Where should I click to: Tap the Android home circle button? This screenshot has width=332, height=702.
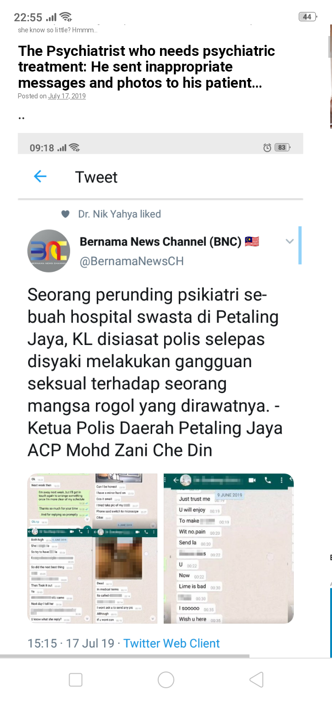coord(166,680)
